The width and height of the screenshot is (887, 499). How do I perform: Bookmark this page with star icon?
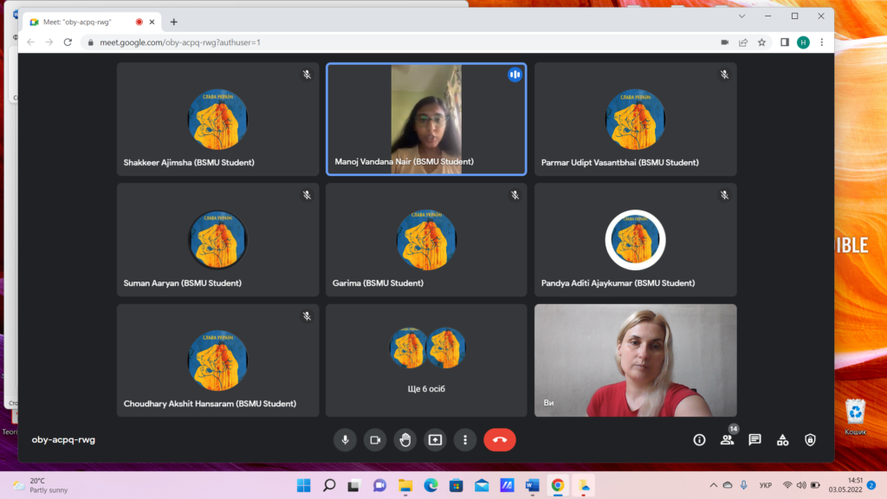click(761, 42)
